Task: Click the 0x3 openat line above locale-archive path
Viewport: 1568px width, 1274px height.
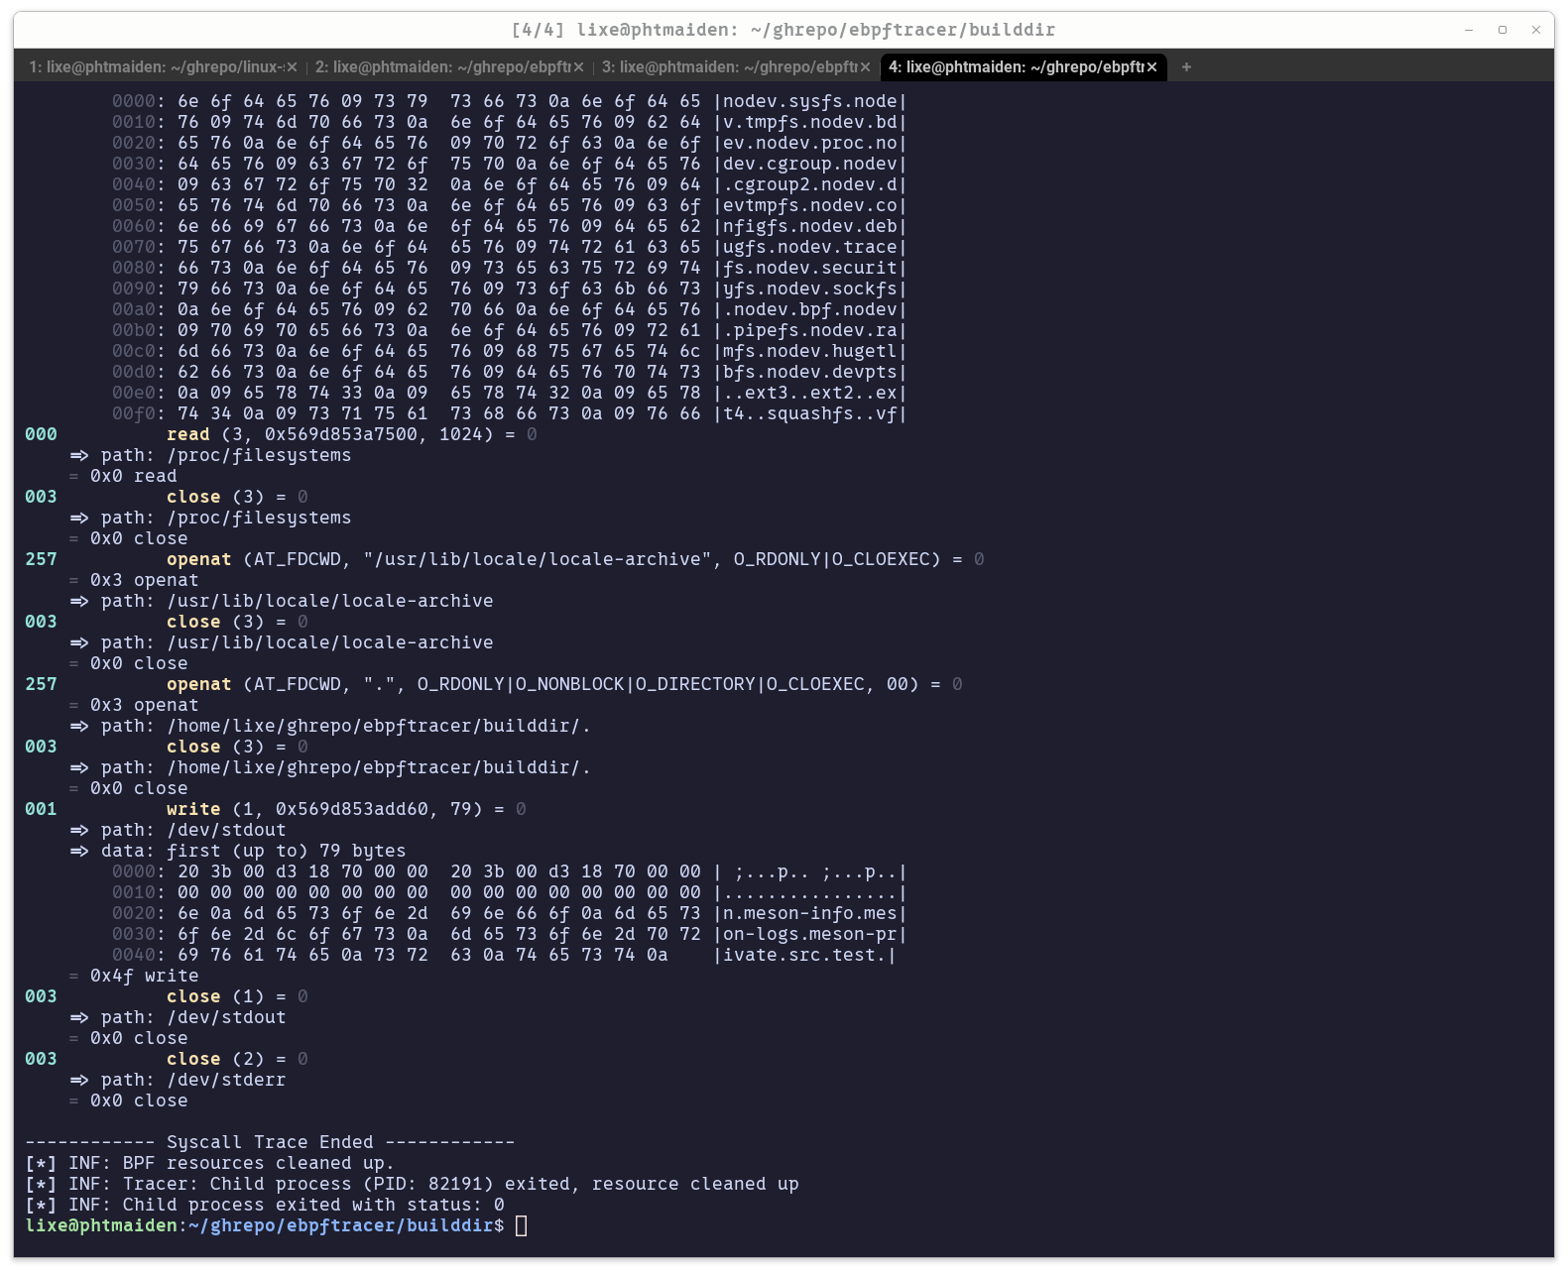Action: tap(134, 580)
